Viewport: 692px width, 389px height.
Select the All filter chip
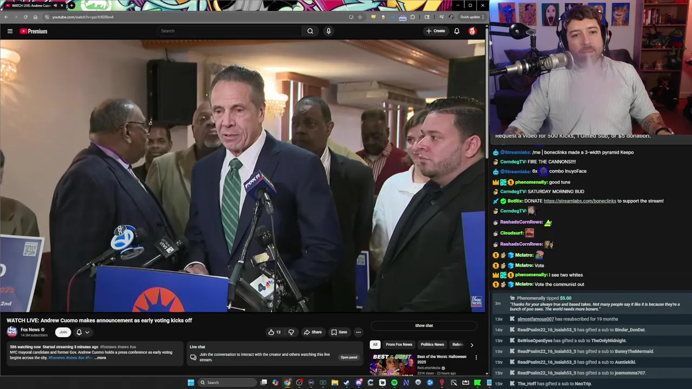point(375,345)
